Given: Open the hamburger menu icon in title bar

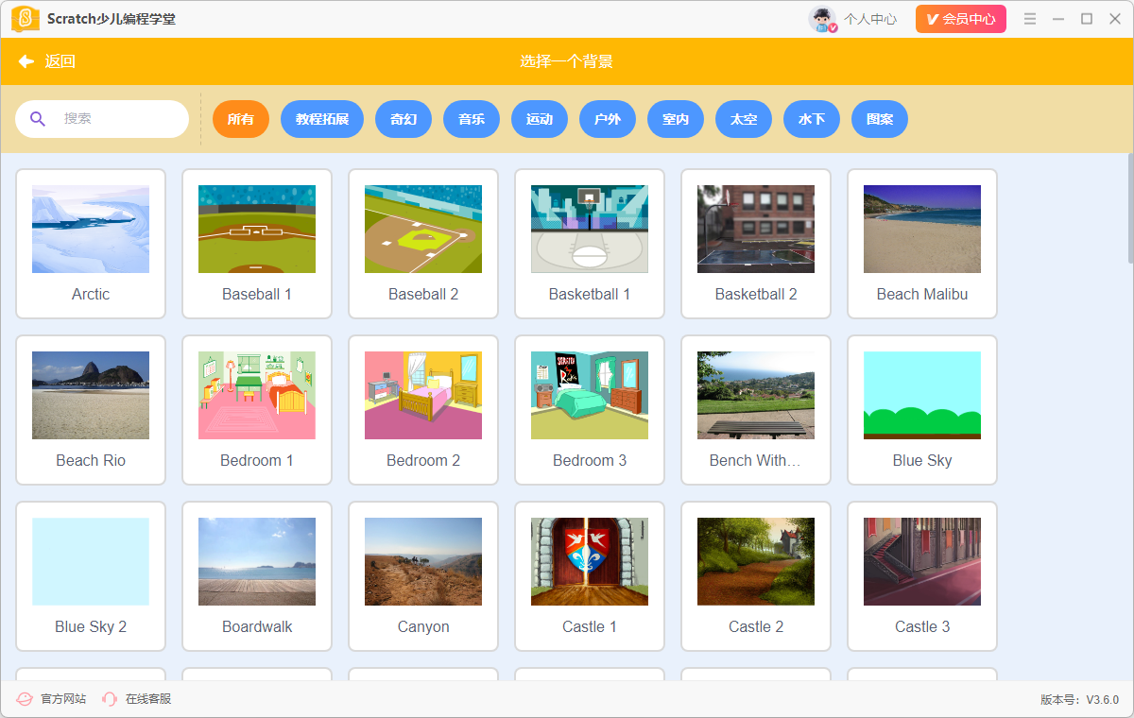Looking at the screenshot, I should point(1030,19).
